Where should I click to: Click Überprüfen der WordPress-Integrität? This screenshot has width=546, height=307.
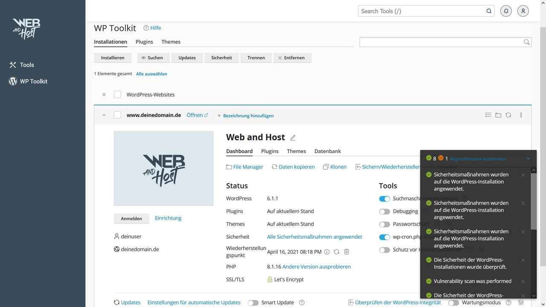pyautogui.click(x=395, y=302)
